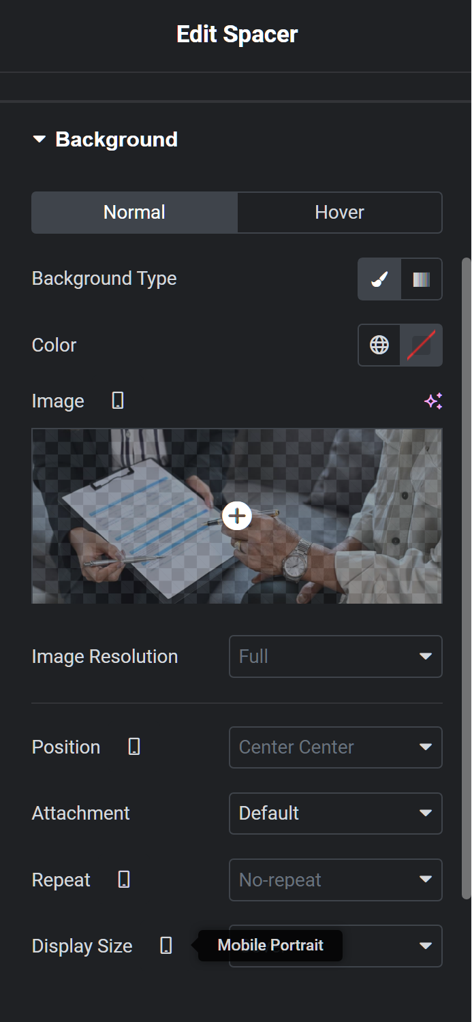Click Mobile Portrait icon beside Display Size
Image resolution: width=472 pixels, height=1022 pixels.
(x=166, y=946)
